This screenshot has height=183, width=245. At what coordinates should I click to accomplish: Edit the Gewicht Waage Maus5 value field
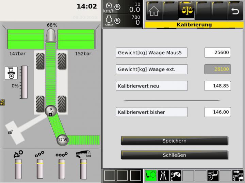(217, 53)
